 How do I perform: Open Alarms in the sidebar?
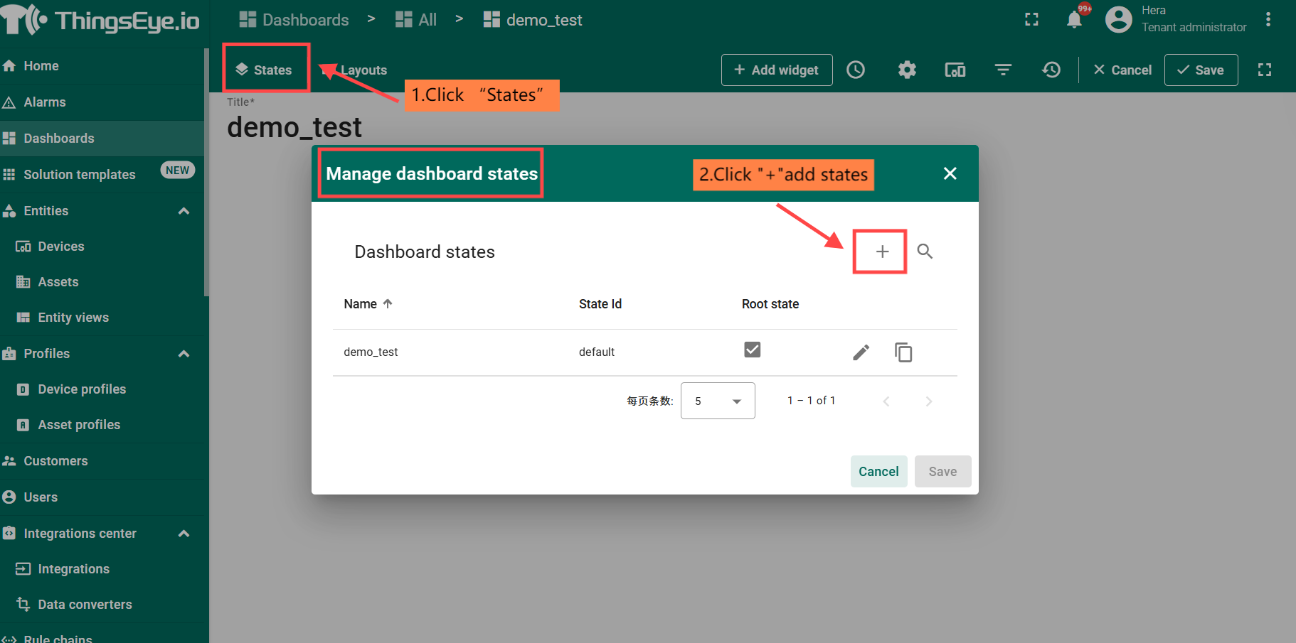(45, 102)
